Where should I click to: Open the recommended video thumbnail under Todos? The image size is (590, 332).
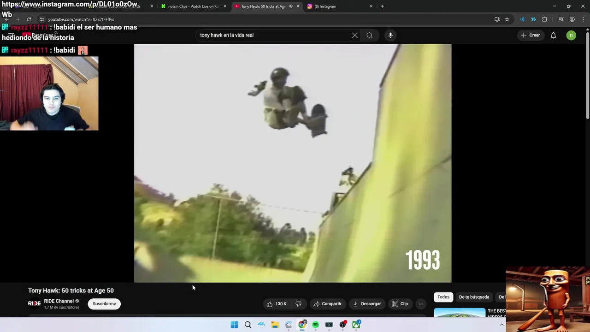(x=460, y=313)
